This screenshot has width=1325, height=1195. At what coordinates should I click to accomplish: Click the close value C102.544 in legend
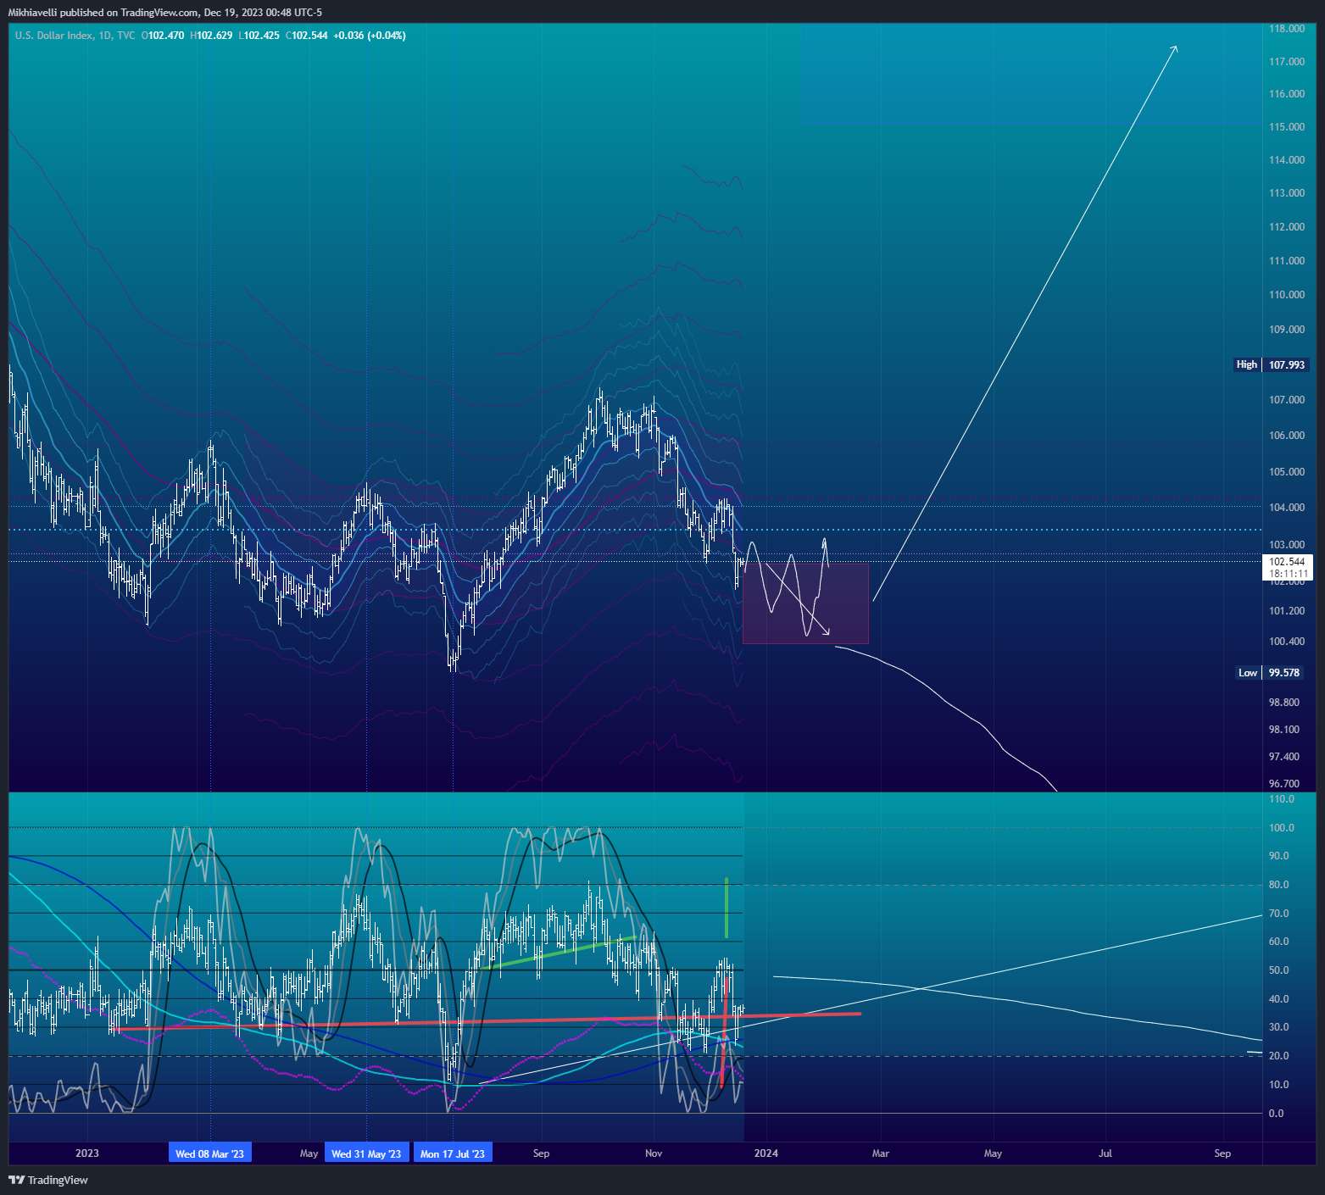pyautogui.click(x=306, y=36)
